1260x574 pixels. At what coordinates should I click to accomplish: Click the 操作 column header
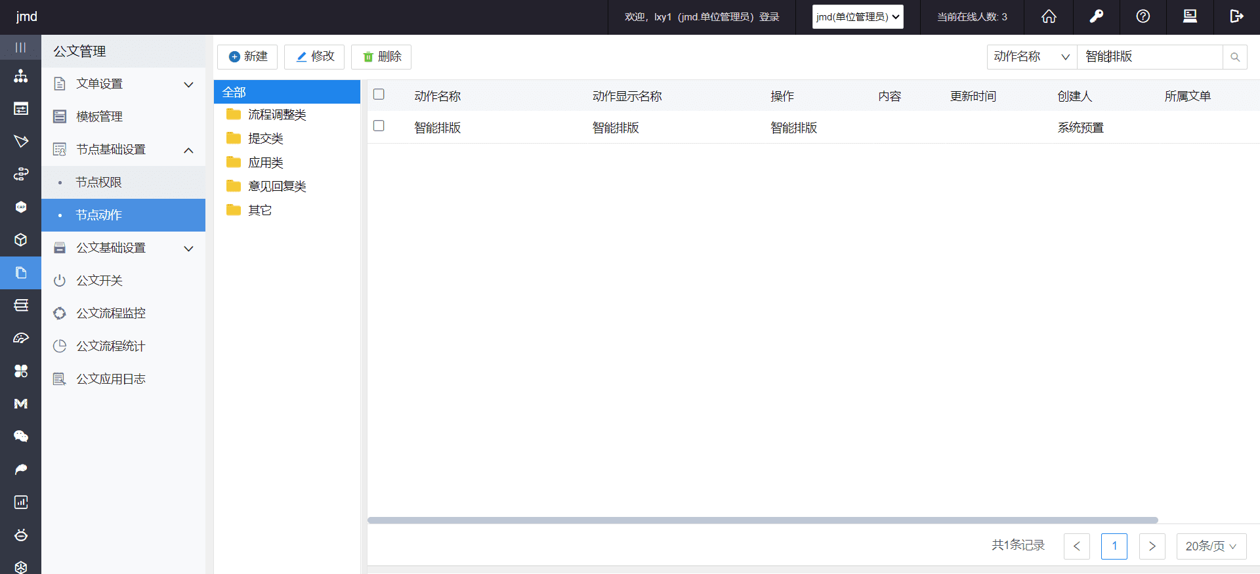tap(782, 96)
